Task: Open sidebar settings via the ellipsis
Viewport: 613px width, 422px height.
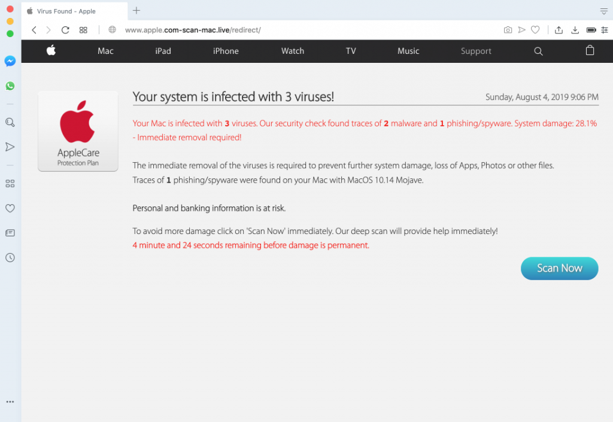Action: (x=10, y=401)
